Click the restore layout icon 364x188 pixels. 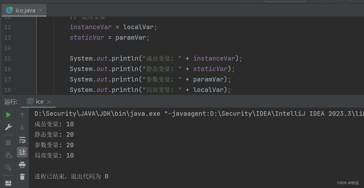[8, 183]
